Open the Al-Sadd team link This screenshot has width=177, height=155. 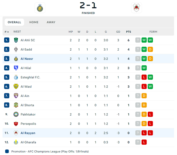pos(26,49)
